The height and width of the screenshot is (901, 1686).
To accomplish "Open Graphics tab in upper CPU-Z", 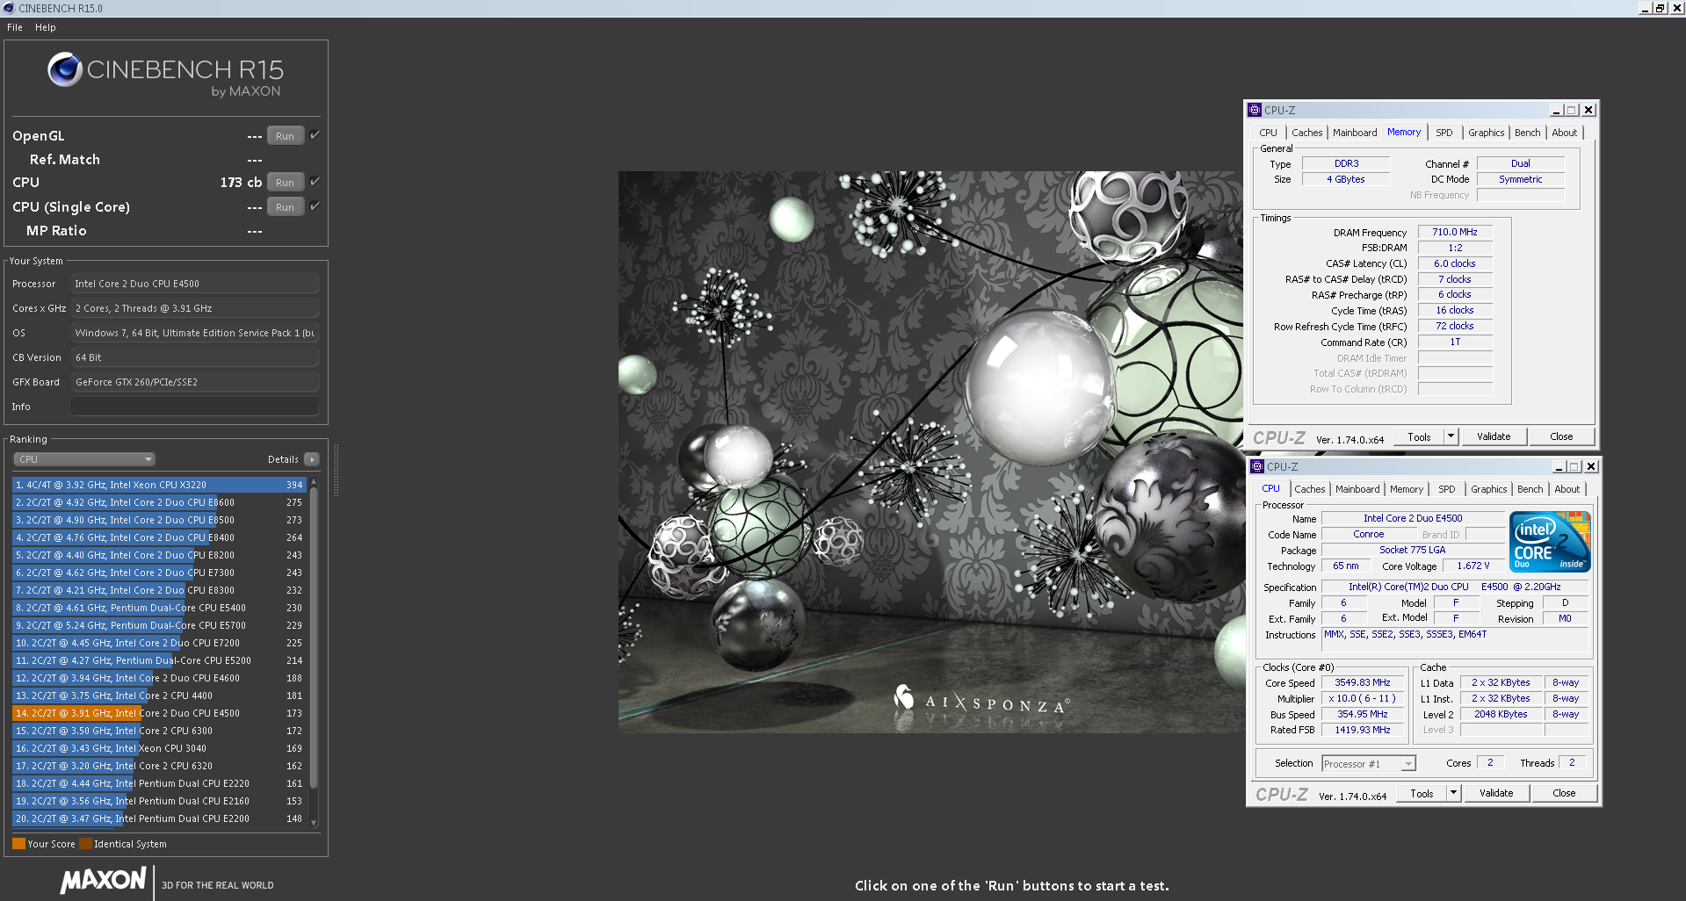I will pos(1486,133).
